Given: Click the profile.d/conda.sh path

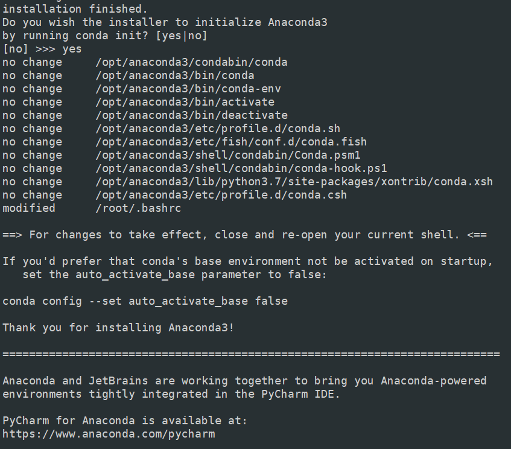Looking at the screenshot, I should click(218, 129).
